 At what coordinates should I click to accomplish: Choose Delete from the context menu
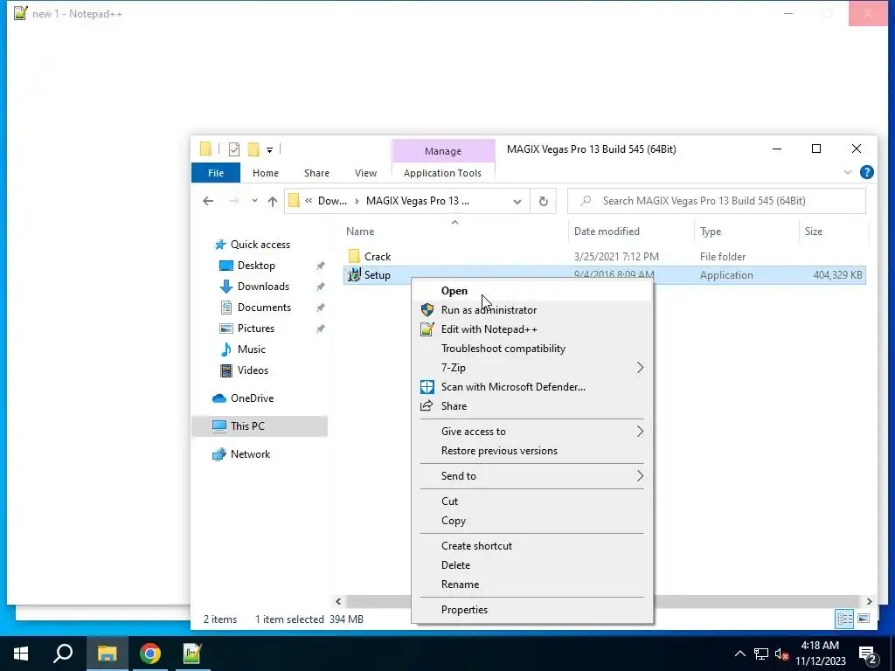click(532, 565)
